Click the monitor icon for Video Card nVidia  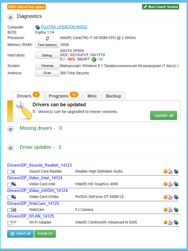point(14,197)
